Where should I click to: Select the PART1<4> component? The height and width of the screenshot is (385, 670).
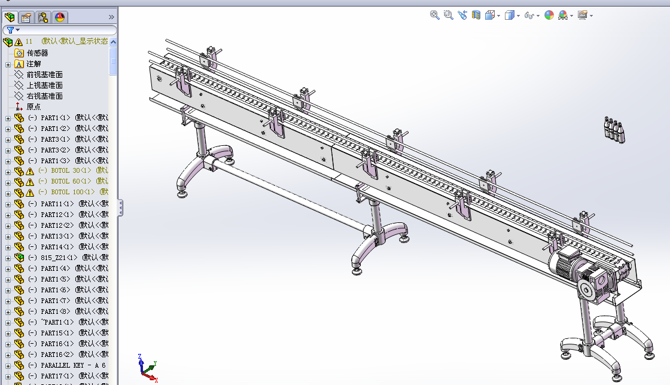click(68, 268)
